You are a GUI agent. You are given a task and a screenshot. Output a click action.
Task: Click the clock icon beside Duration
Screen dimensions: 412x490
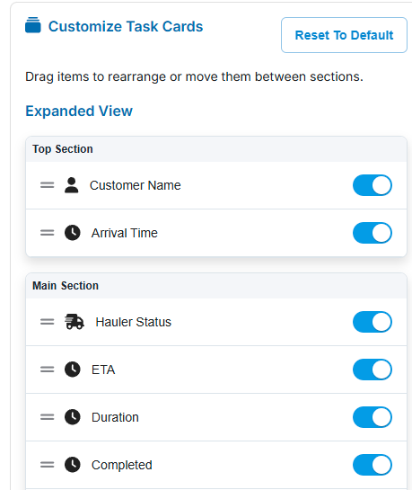pos(73,417)
